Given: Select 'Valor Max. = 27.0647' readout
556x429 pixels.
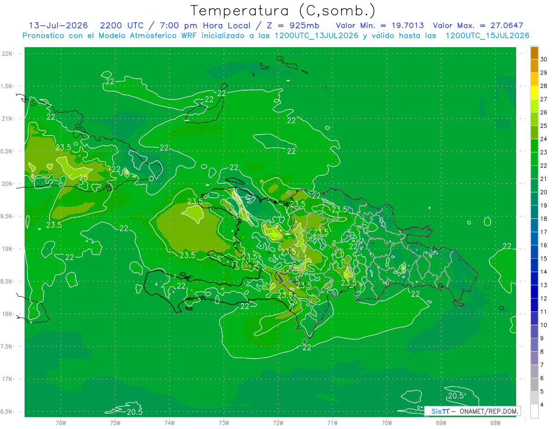Looking at the screenshot, I should [x=478, y=25].
